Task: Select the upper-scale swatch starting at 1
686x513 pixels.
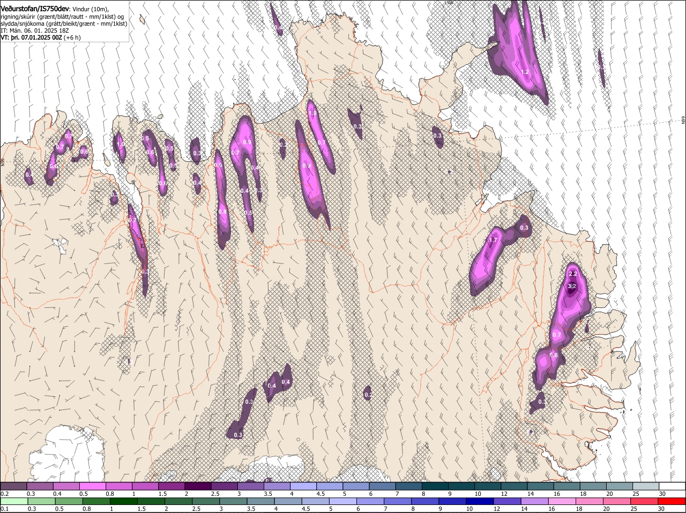Action: pyautogui.click(x=145, y=486)
